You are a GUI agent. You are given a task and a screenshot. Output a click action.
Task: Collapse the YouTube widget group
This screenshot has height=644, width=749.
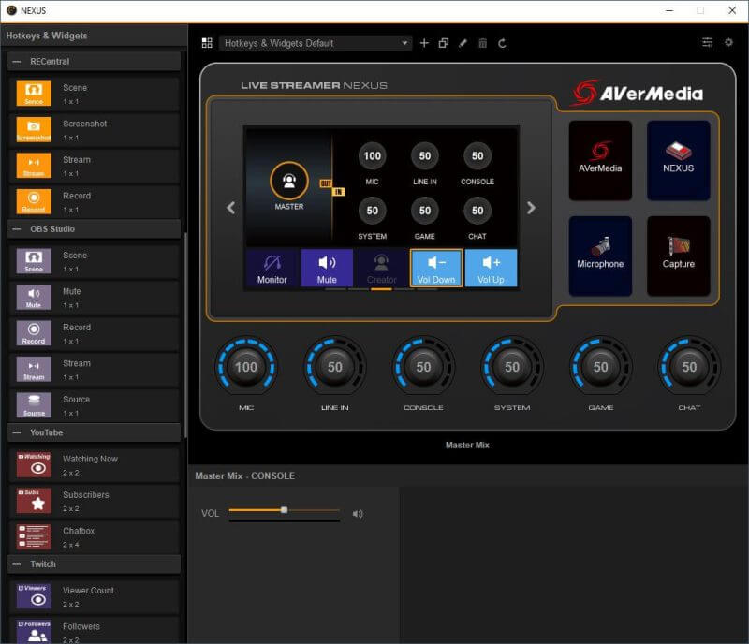[x=17, y=432]
